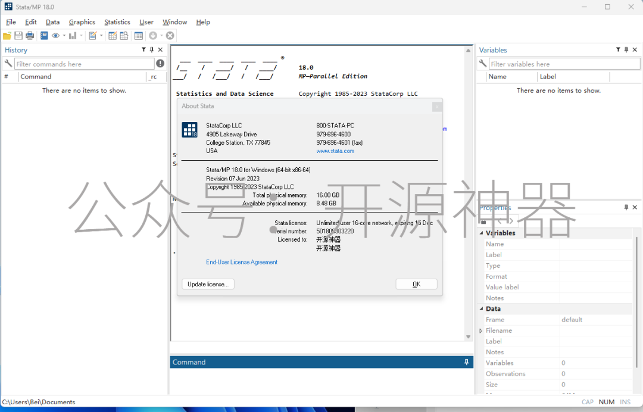The height and width of the screenshot is (412, 643).
Task: Expand the Filename property row
Action: click(x=481, y=330)
